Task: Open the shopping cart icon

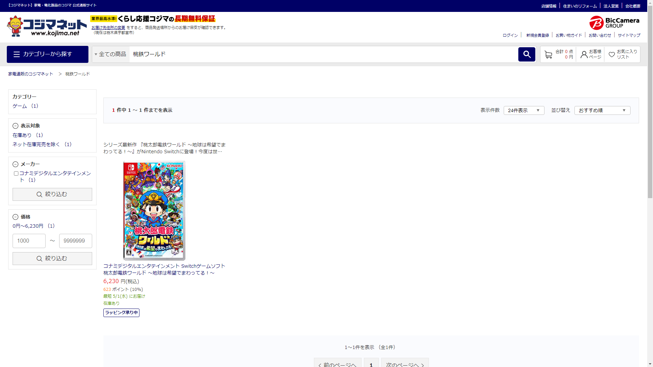Action: (548, 54)
